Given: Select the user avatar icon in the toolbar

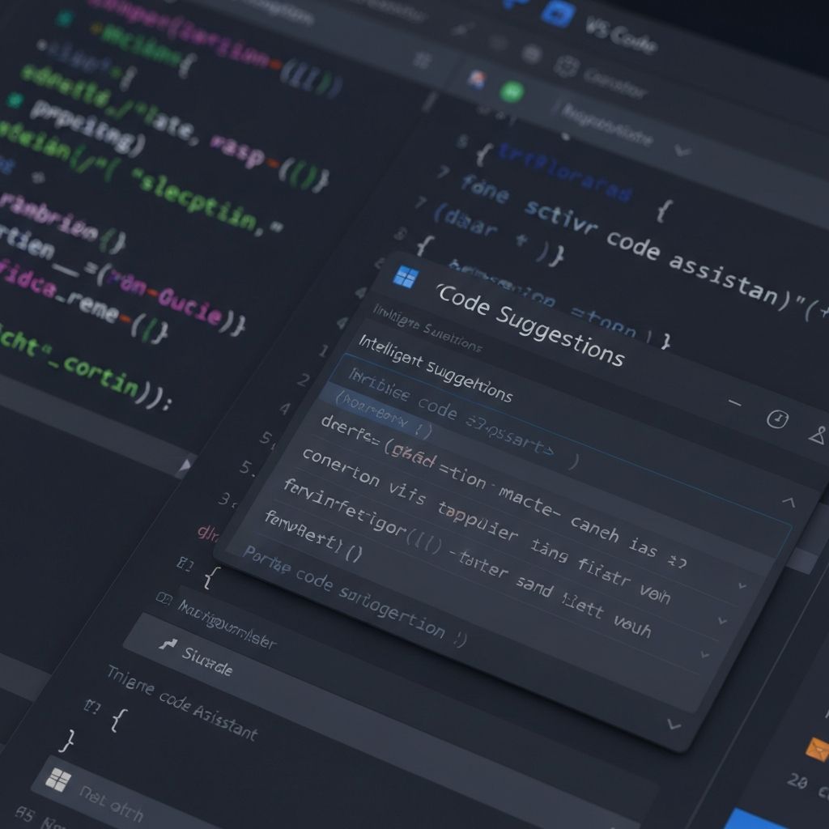Looking at the screenshot, I should point(475,79).
